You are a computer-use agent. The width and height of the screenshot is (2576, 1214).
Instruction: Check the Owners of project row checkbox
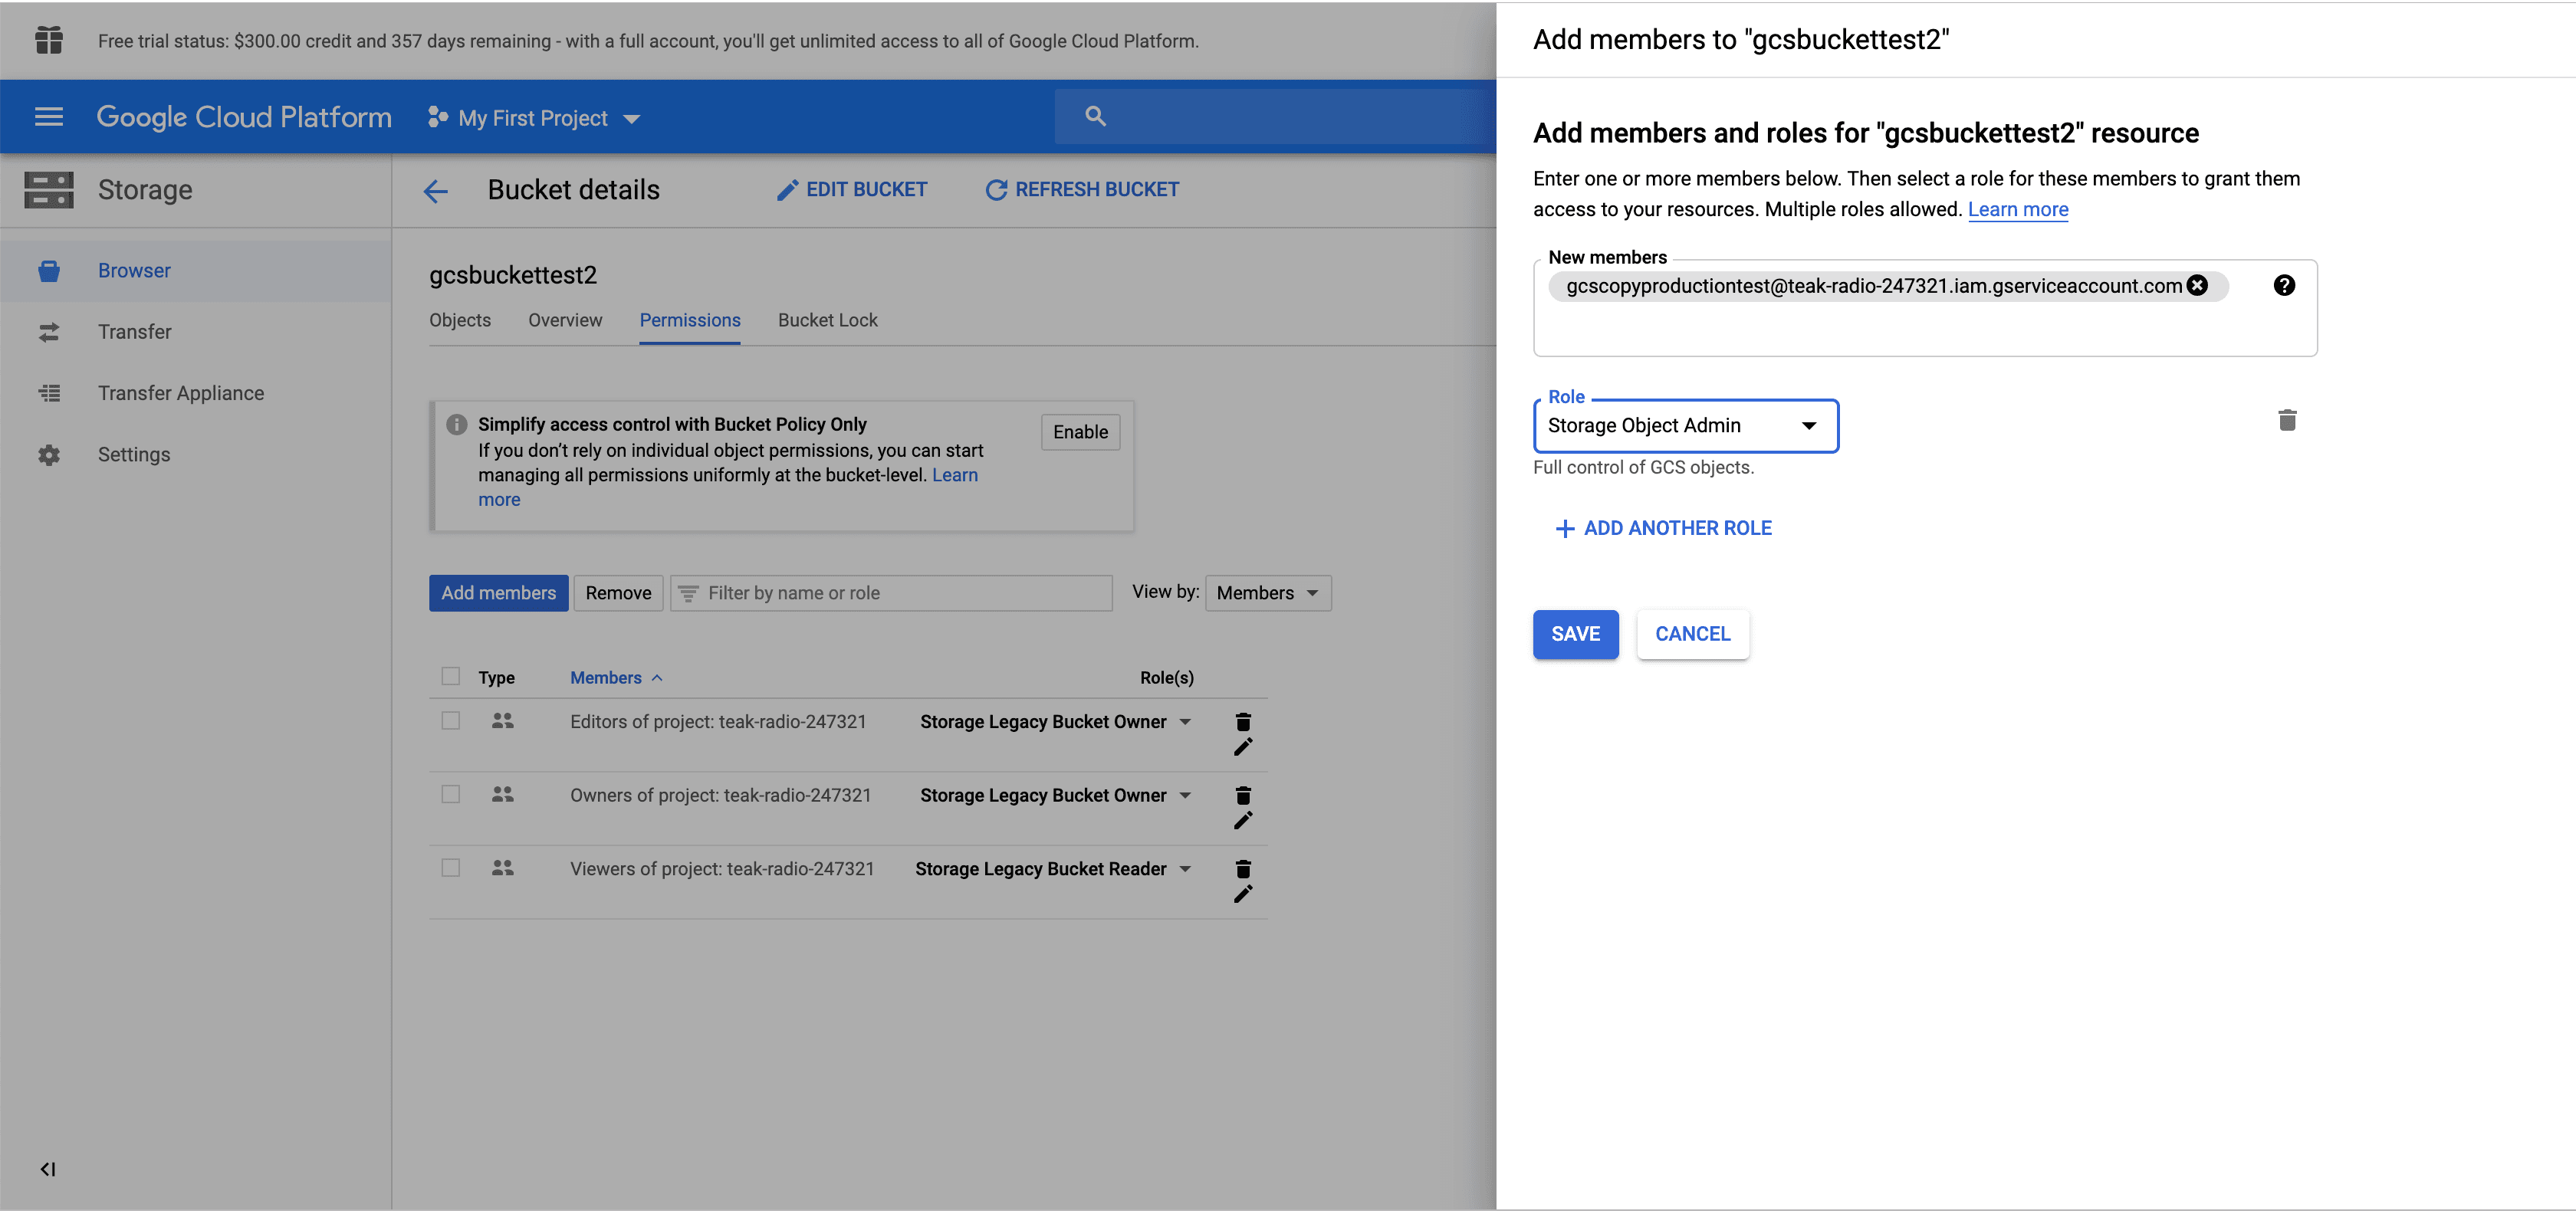coord(450,794)
